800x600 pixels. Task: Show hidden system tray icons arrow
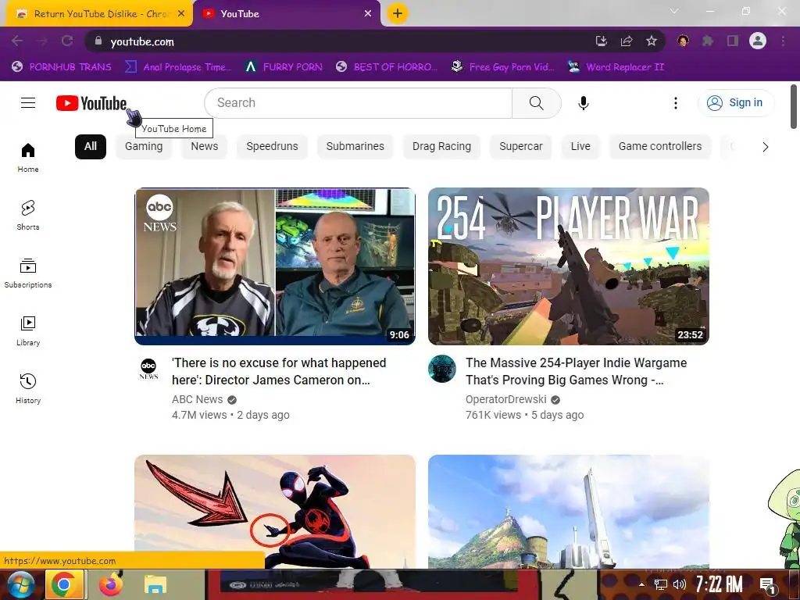tap(642, 584)
